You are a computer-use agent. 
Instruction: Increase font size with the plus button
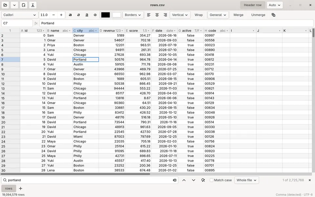click(61, 15)
